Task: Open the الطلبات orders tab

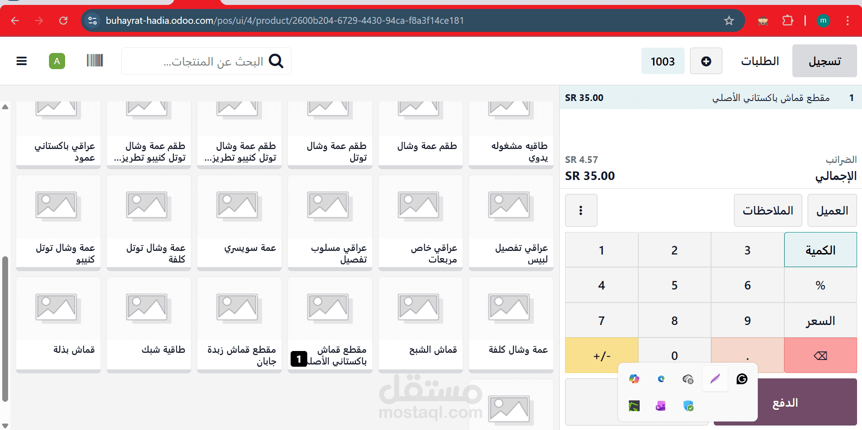Action: tap(760, 61)
